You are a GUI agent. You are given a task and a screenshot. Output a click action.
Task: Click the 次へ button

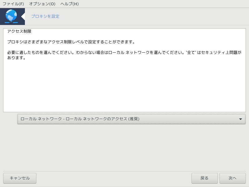[x=233, y=178]
